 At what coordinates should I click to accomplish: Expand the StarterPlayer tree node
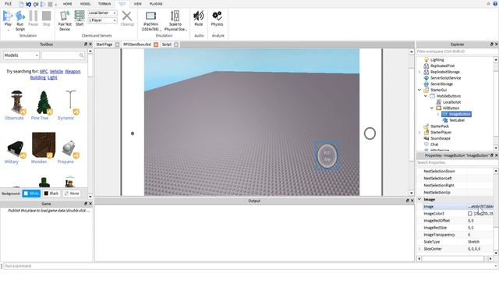point(419,132)
